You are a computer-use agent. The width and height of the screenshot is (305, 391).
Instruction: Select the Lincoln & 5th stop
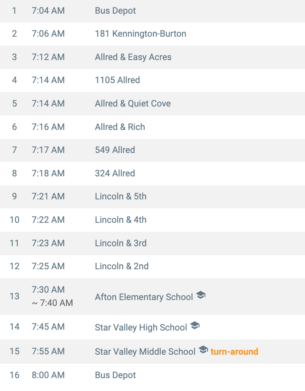pos(121,197)
